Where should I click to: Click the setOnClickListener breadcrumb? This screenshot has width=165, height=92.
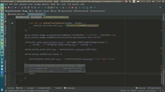click(56, 17)
